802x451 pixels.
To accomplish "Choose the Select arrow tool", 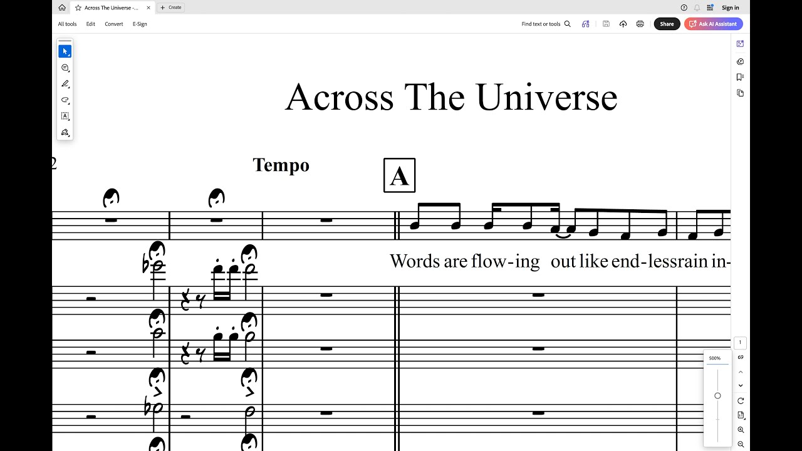I will pyautogui.click(x=65, y=51).
